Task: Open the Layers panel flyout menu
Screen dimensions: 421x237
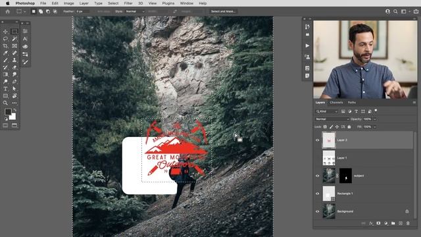Action: tap(414, 103)
